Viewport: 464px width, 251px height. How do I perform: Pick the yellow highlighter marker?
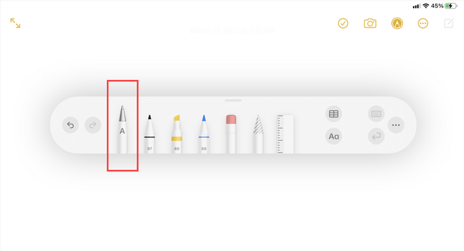click(177, 134)
